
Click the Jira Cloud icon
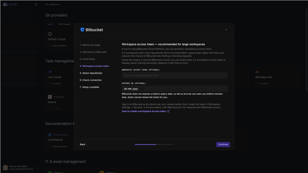tap(50, 72)
